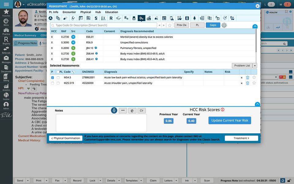The width and height of the screenshot is (294, 184).
Task: Click the Prev Dx button
Action: (x=182, y=25)
